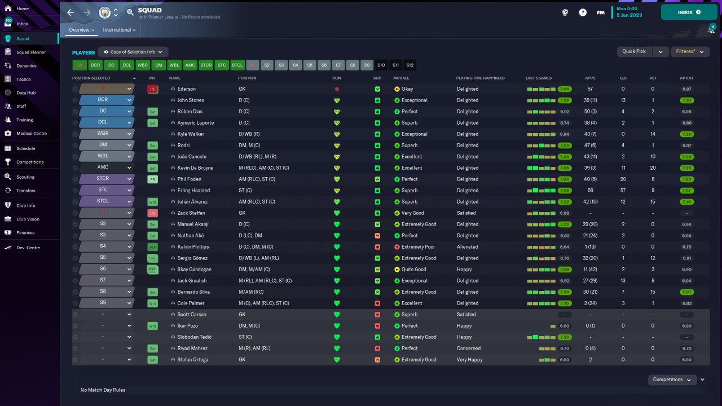Go to the Dev. Centre
This screenshot has height=406, width=722.
click(28, 248)
